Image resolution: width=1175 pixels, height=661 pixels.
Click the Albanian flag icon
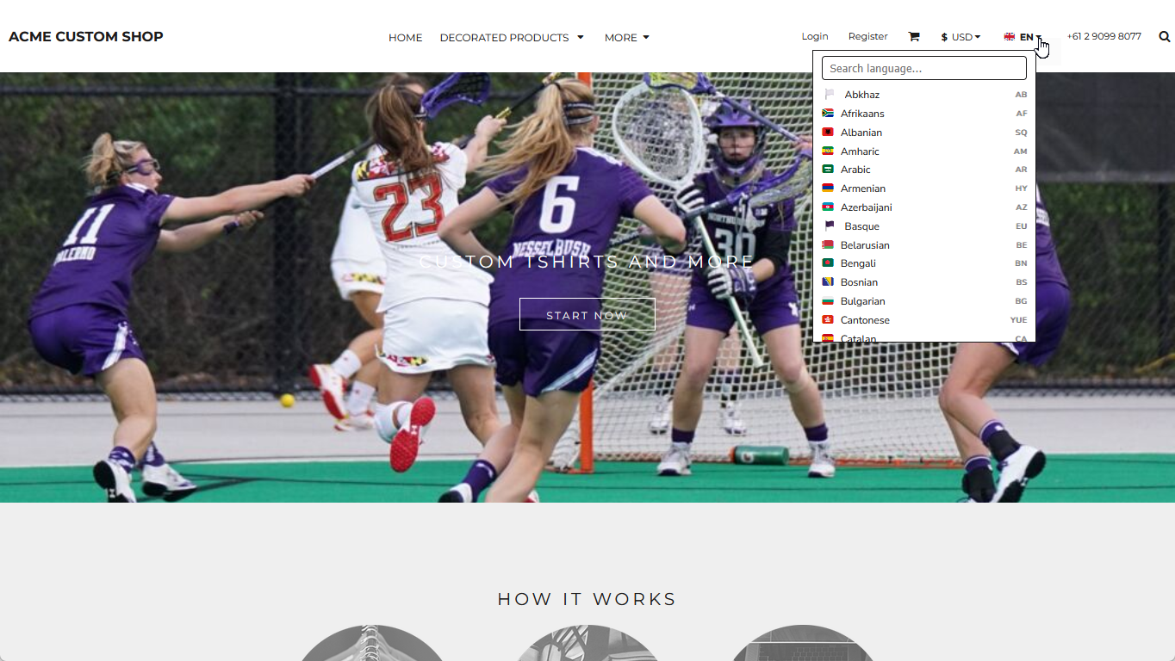[x=828, y=133]
